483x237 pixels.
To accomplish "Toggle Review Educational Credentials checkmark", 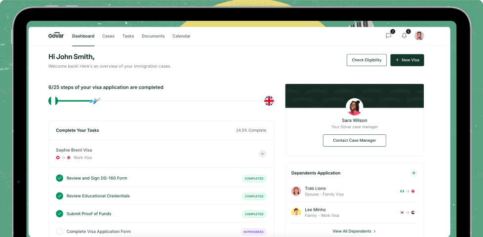I will pyautogui.click(x=59, y=196).
